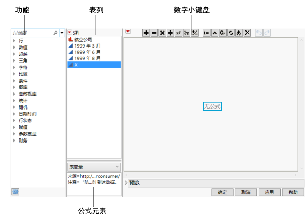This screenshot has height=217, width=306.
Task: Click the grayed-out undo arrow
Action: click(259, 33)
